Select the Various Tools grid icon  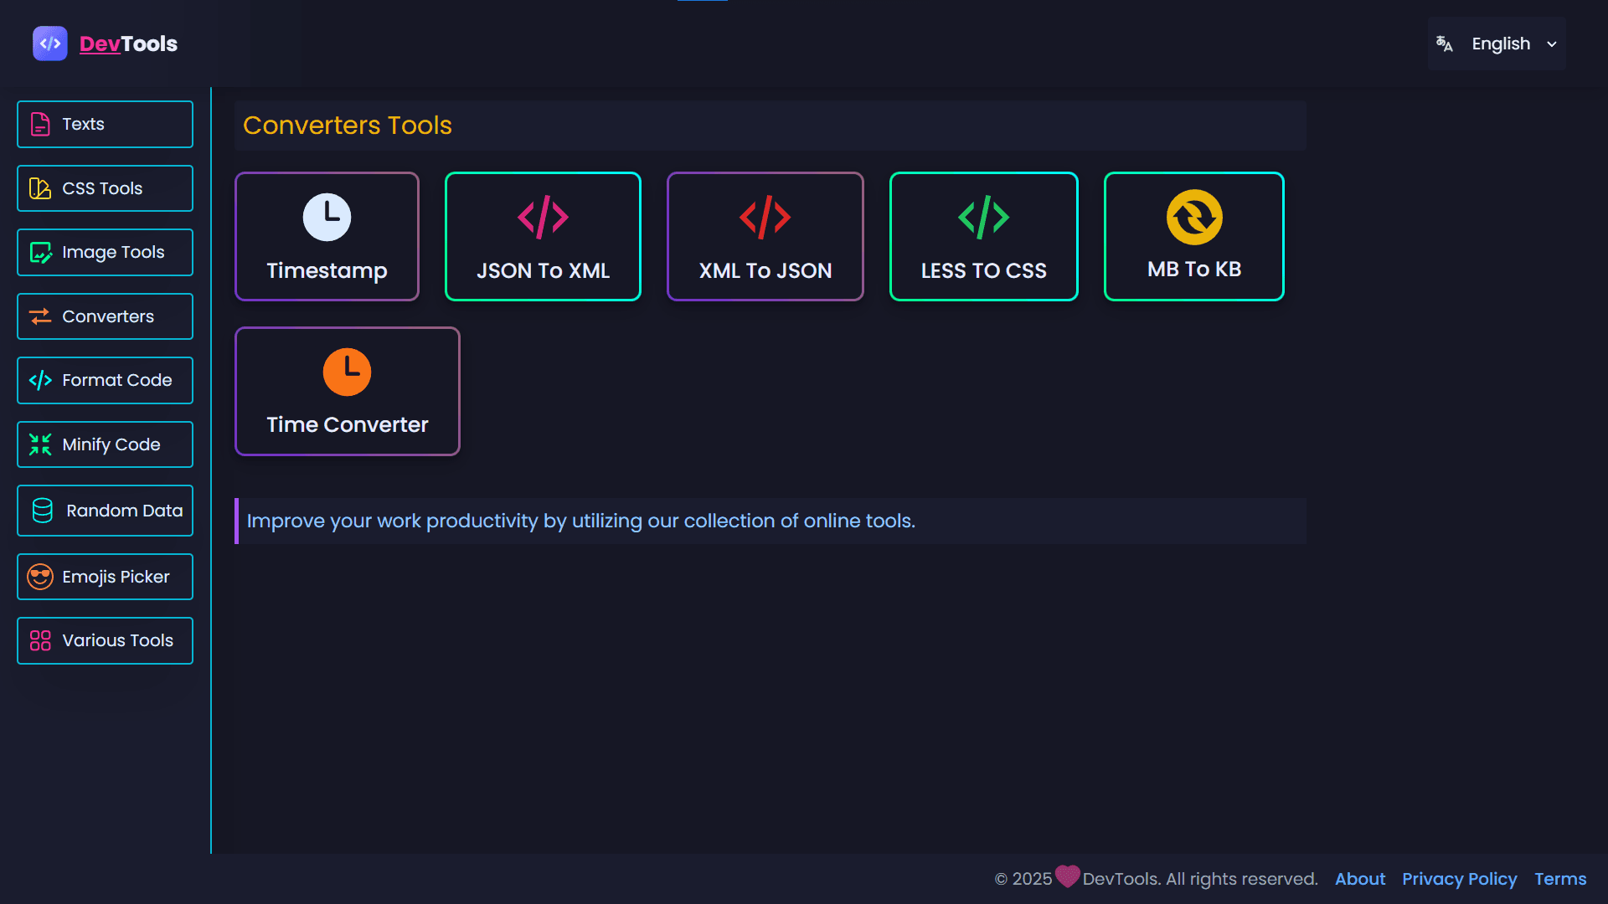[40, 640]
